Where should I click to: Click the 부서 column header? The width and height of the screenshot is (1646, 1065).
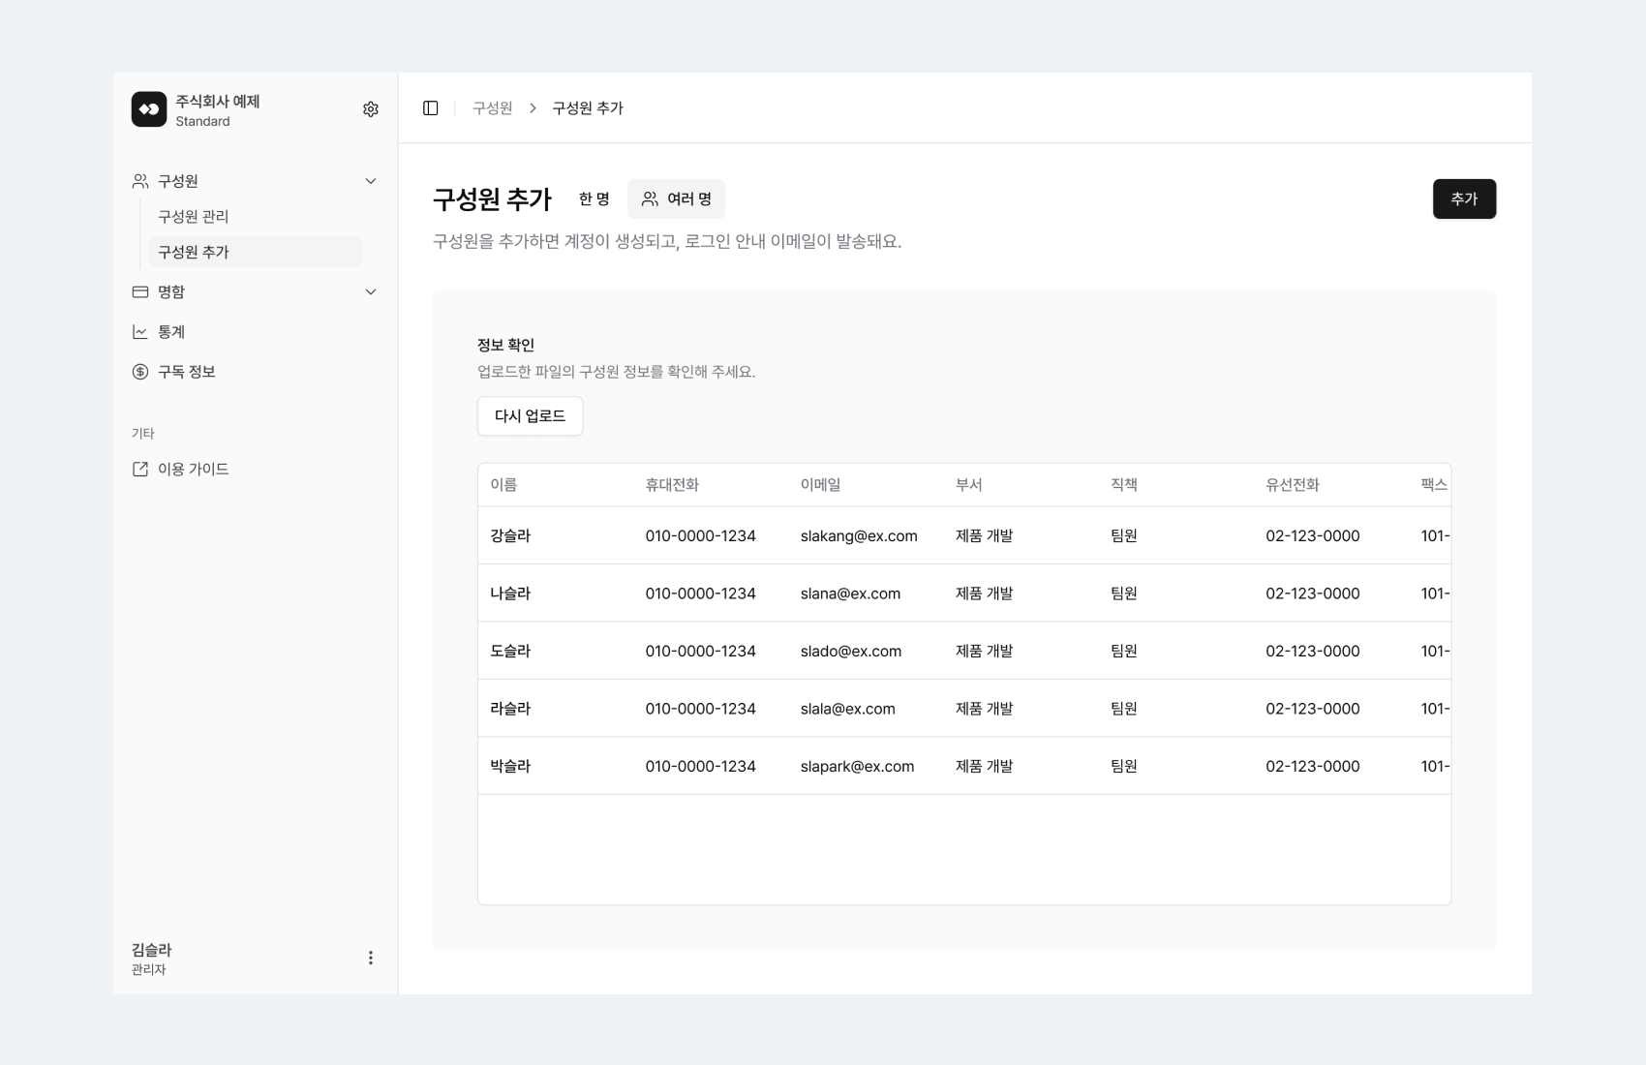point(969,485)
